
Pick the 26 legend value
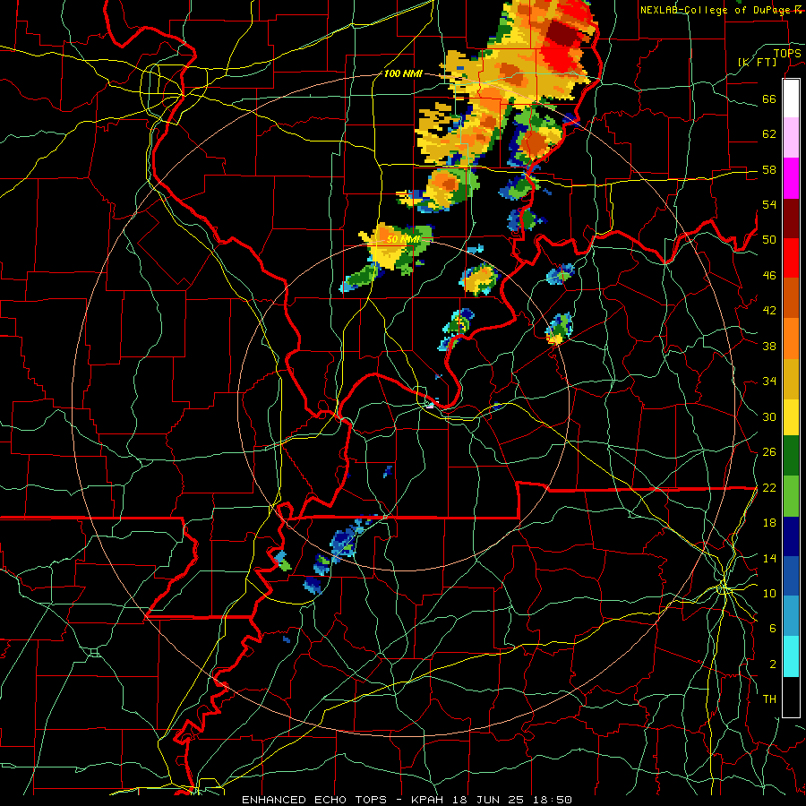click(769, 452)
